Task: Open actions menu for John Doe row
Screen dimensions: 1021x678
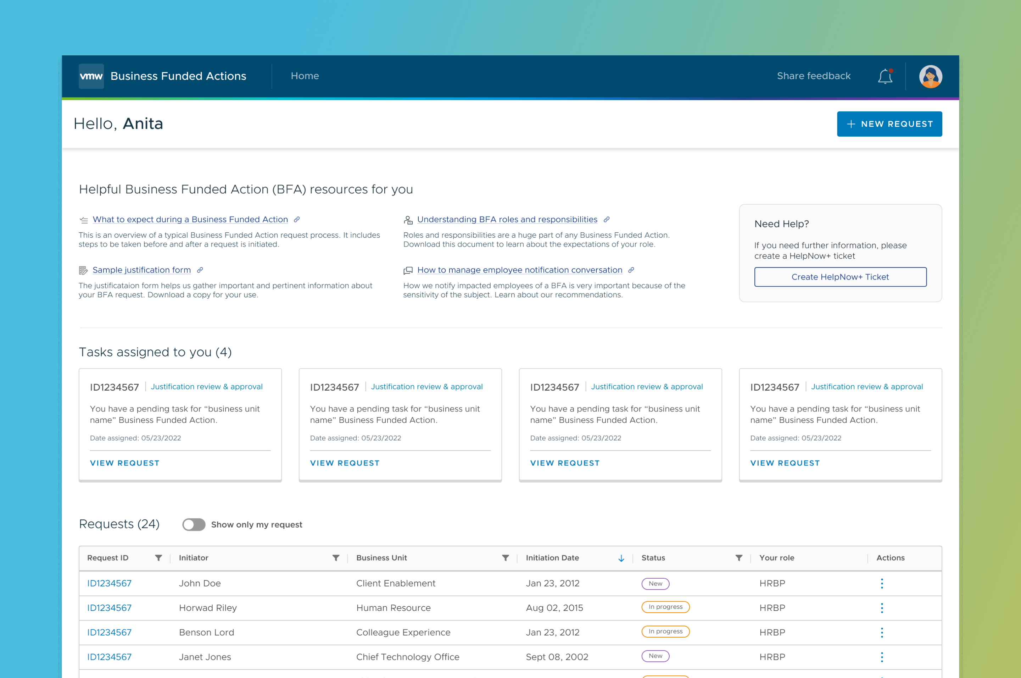Action: [881, 583]
